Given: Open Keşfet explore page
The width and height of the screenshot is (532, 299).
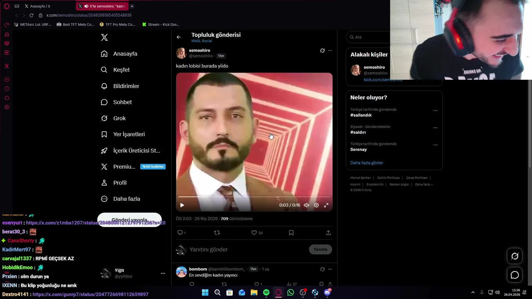Looking at the screenshot, I should pos(115,70).
